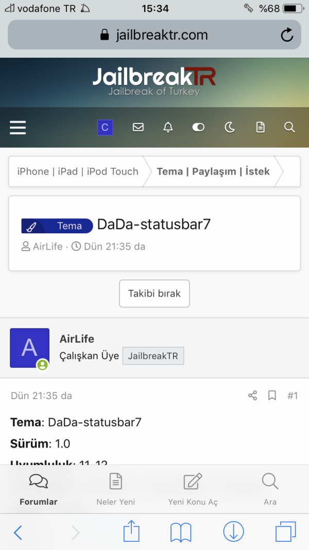The width and height of the screenshot is (309, 550).
Task: Open the messages envelope icon
Action: tap(138, 127)
